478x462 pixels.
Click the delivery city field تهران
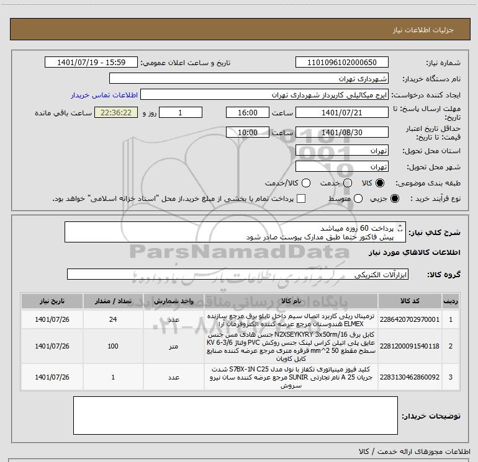(341, 166)
